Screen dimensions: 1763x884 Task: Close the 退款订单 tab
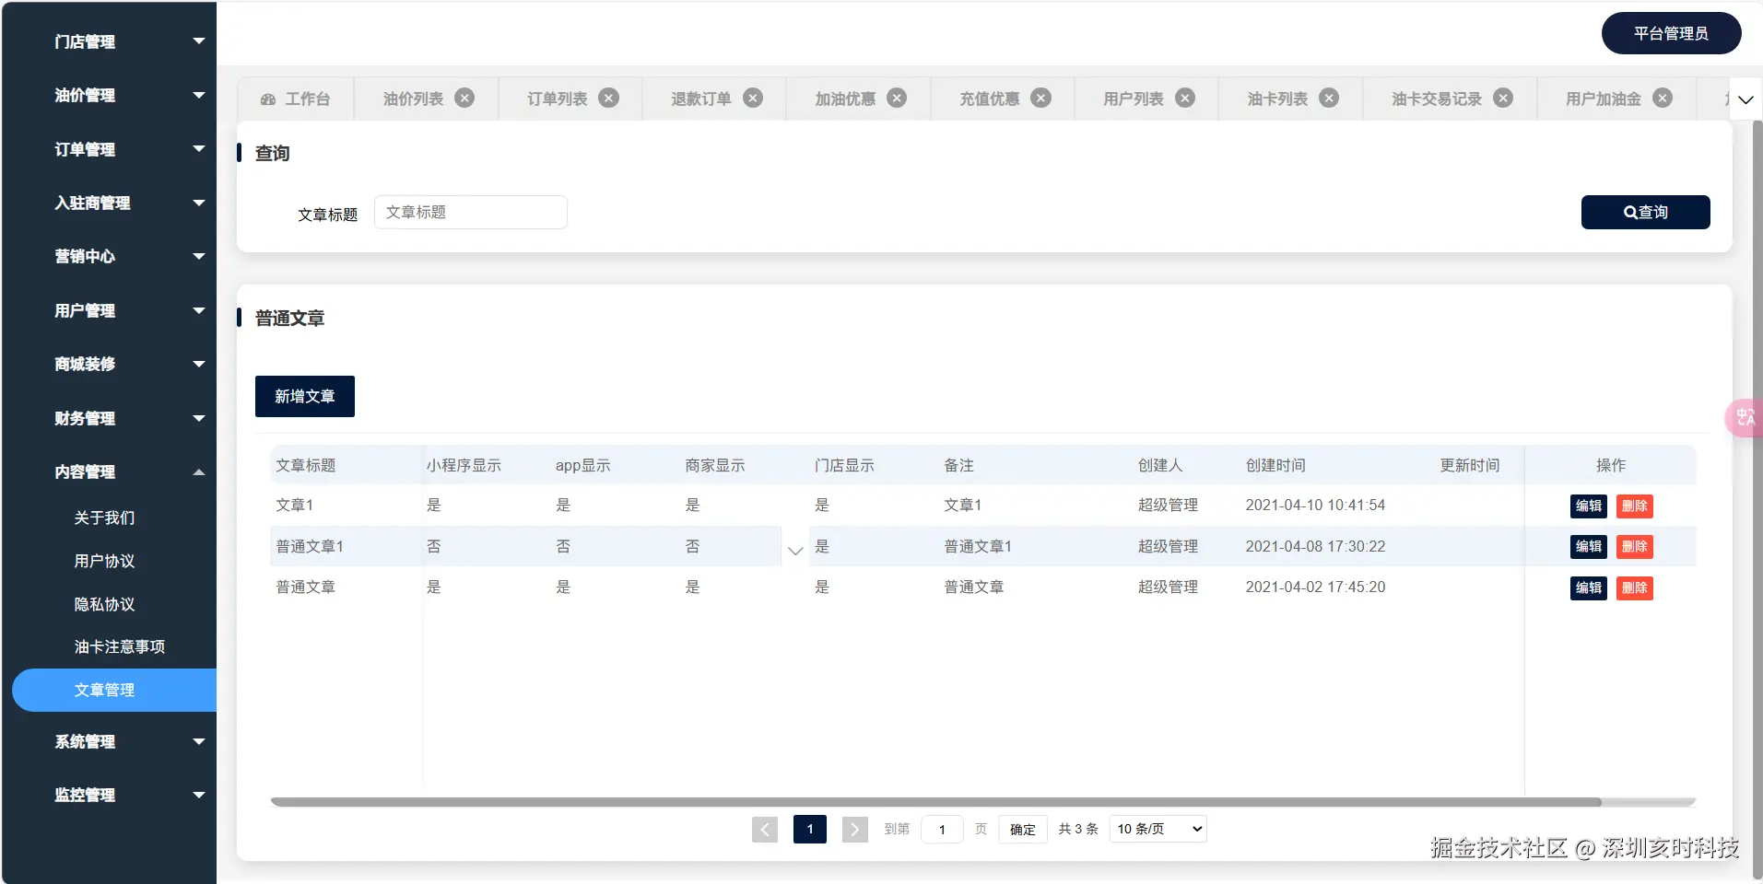pyautogui.click(x=753, y=98)
